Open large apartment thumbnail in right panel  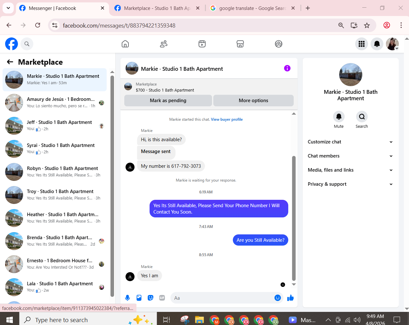pyautogui.click(x=351, y=75)
